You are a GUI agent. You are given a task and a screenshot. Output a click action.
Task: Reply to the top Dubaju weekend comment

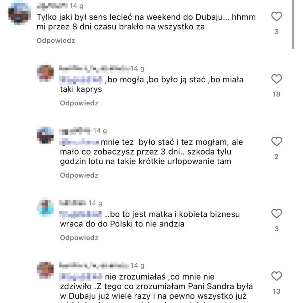56,41
